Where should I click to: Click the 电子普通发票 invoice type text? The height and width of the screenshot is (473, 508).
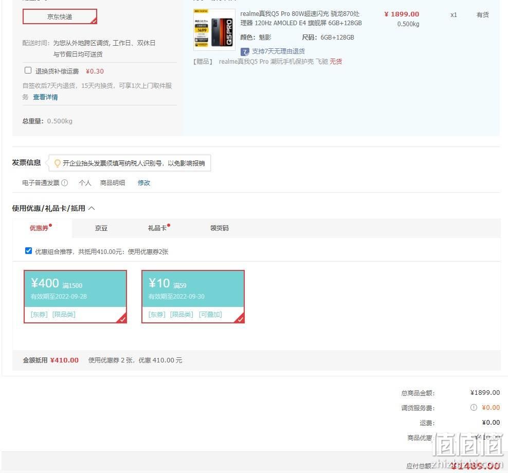coord(41,183)
